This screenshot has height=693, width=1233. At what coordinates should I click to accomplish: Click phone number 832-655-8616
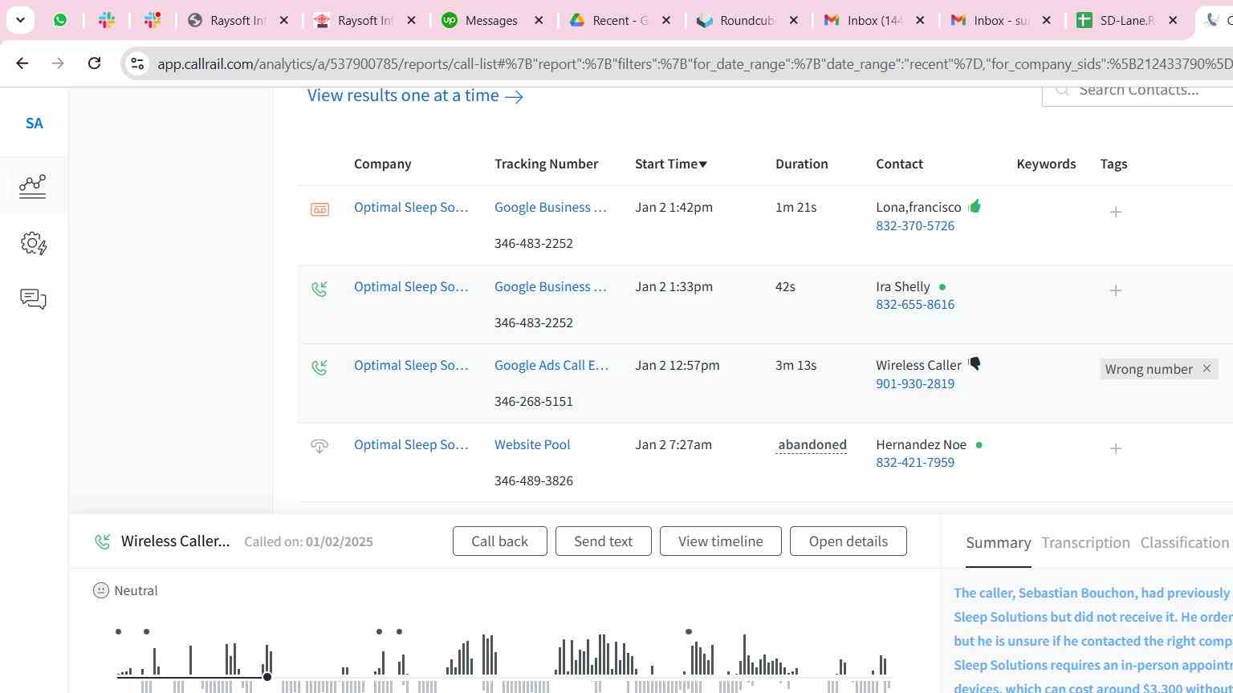pyautogui.click(x=915, y=305)
